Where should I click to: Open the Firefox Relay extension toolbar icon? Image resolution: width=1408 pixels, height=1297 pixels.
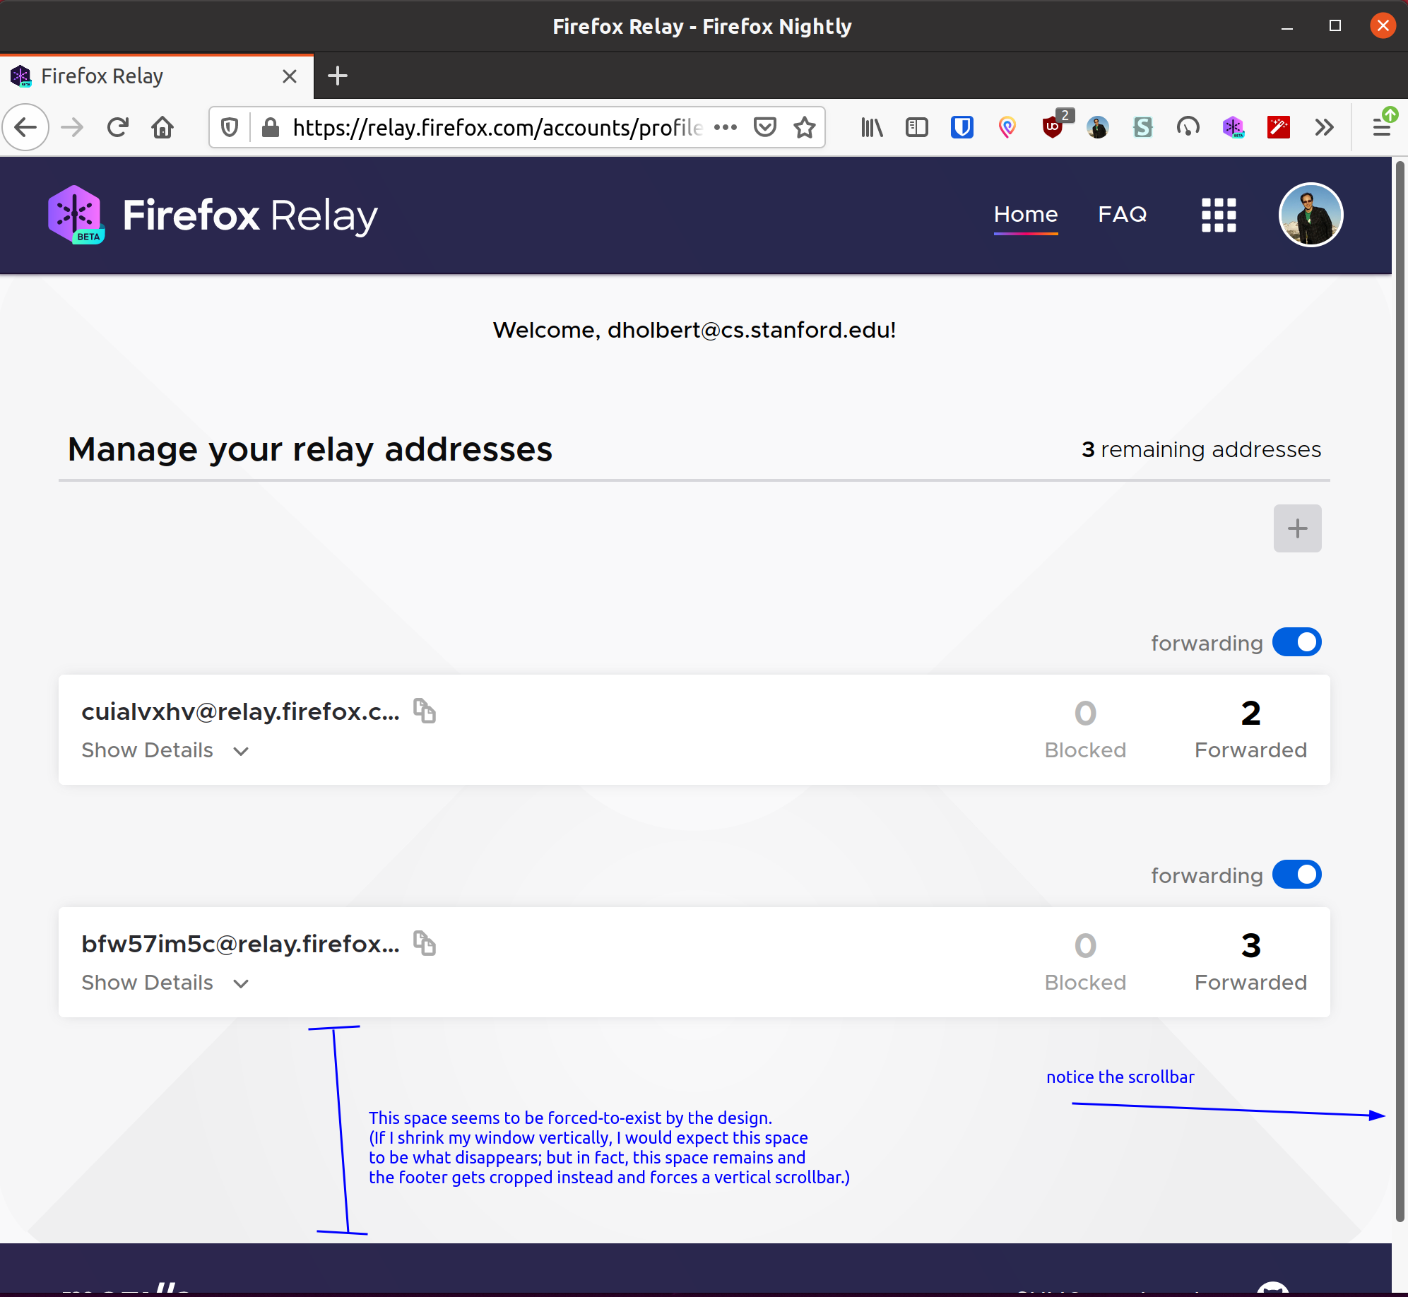pyautogui.click(x=1234, y=127)
